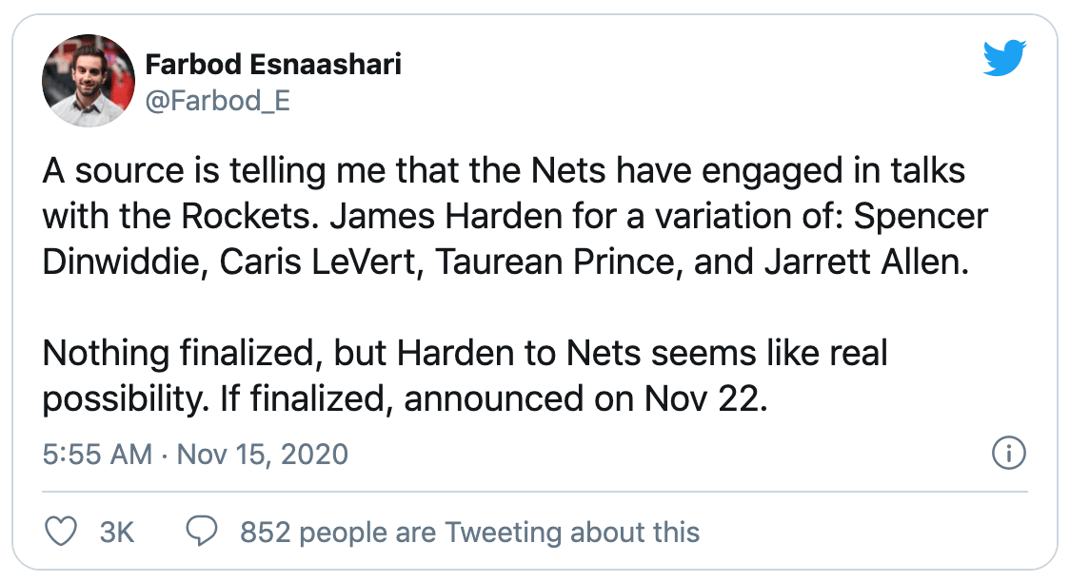
Task: Click the 'Nothing finalized' paragraph
Action: [465, 377]
